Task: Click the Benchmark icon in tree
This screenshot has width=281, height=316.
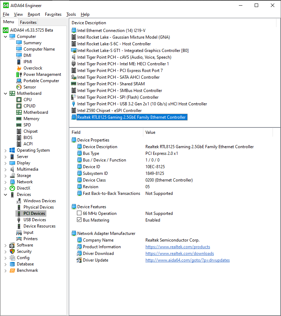Action: click(12, 270)
